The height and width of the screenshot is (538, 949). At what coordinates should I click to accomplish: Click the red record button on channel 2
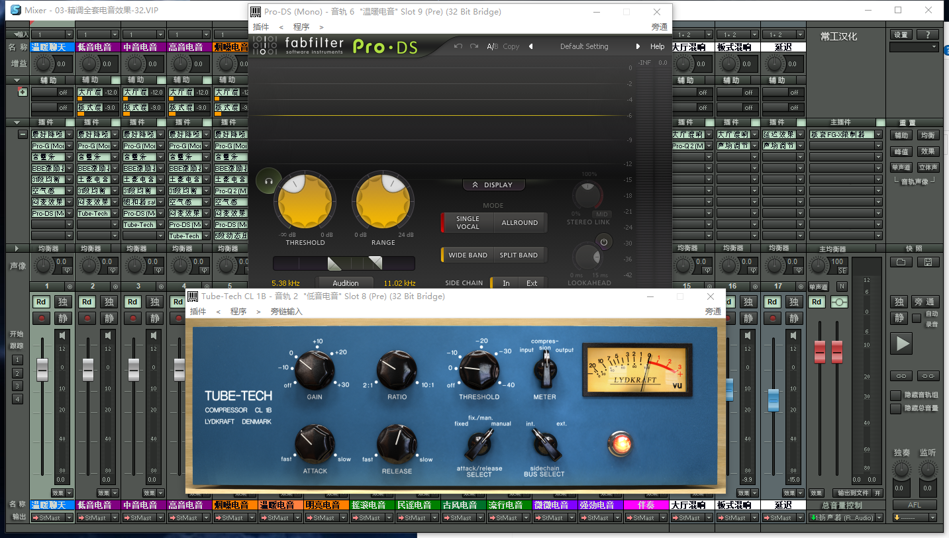coord(87,318)
